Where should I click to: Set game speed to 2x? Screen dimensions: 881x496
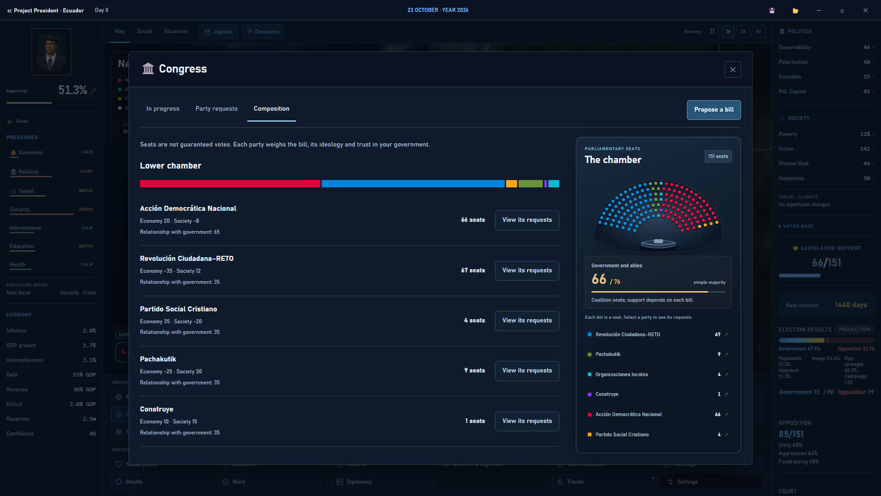(743, 32)
